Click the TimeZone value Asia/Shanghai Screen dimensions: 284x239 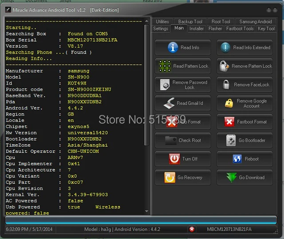88,145
